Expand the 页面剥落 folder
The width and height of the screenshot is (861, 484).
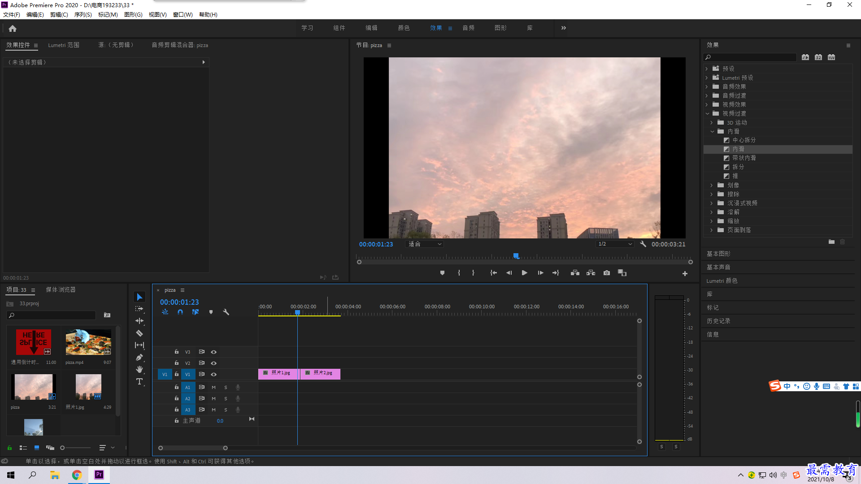tap(712, 230)
